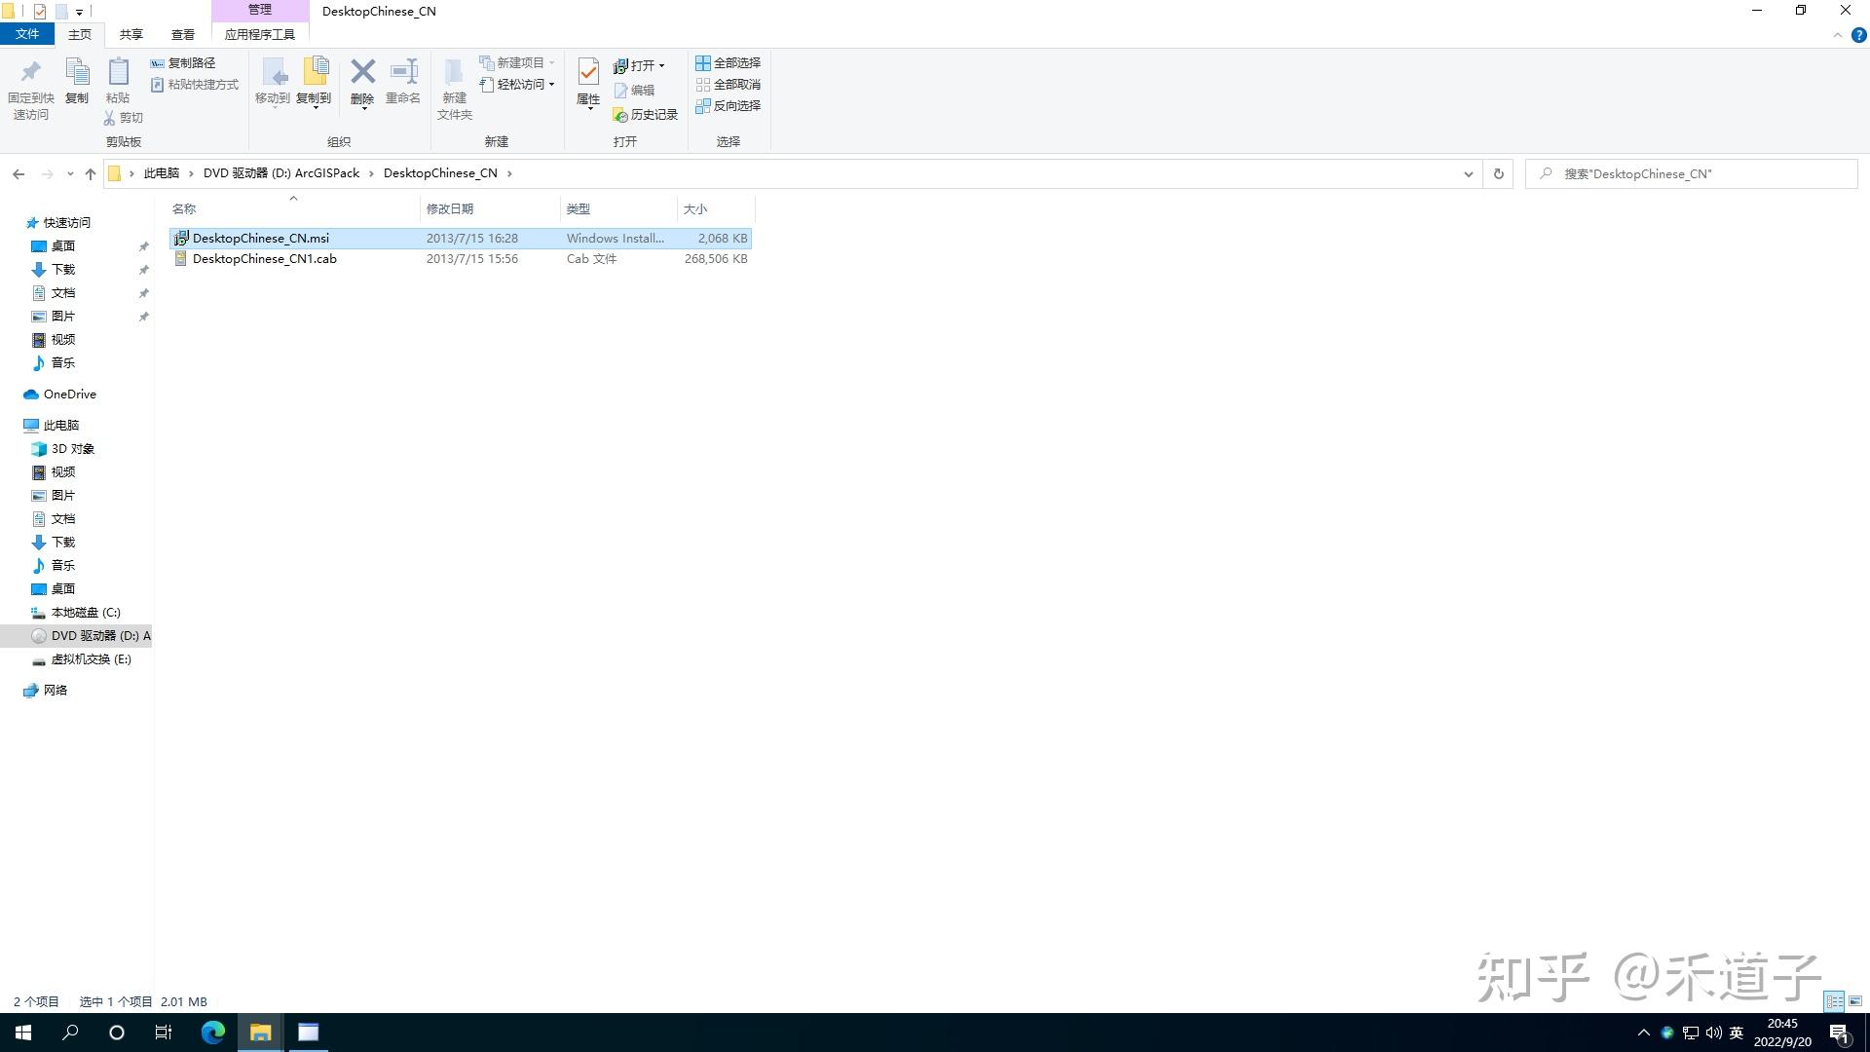Image resolution: width=1870 pixels, height=1052 pixels.
Task: Select the 复制 (Copy) icon in the ribbon
Action: coord(77,83)
